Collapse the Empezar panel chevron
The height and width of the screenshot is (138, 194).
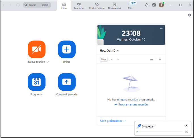point(186,126)
